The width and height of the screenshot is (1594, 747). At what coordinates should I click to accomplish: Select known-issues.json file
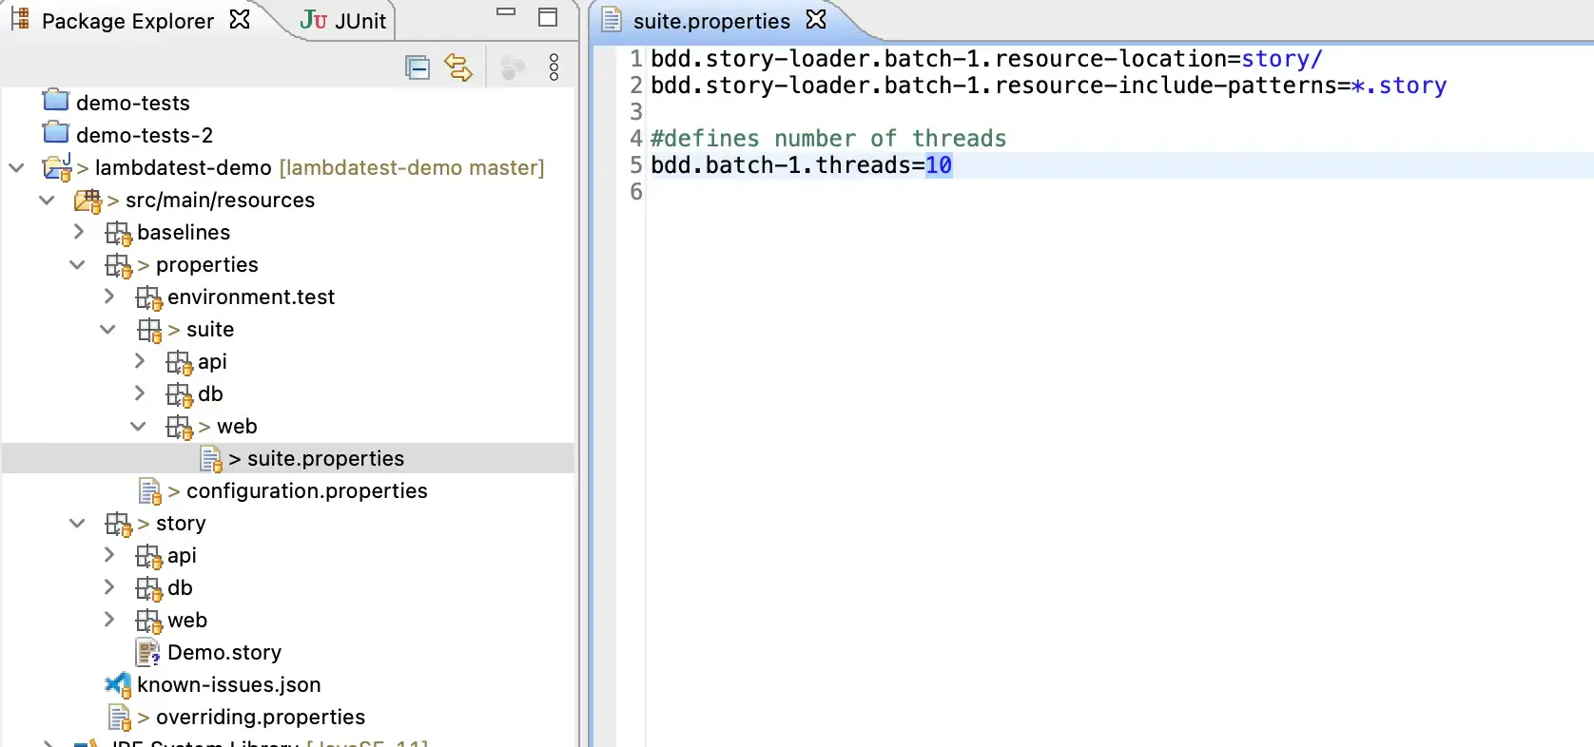(x=228, y=685)
